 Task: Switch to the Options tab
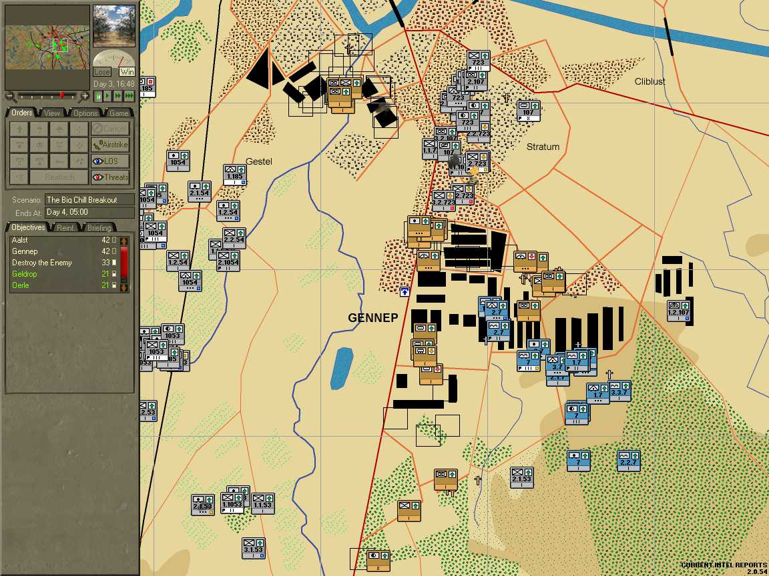85,113
